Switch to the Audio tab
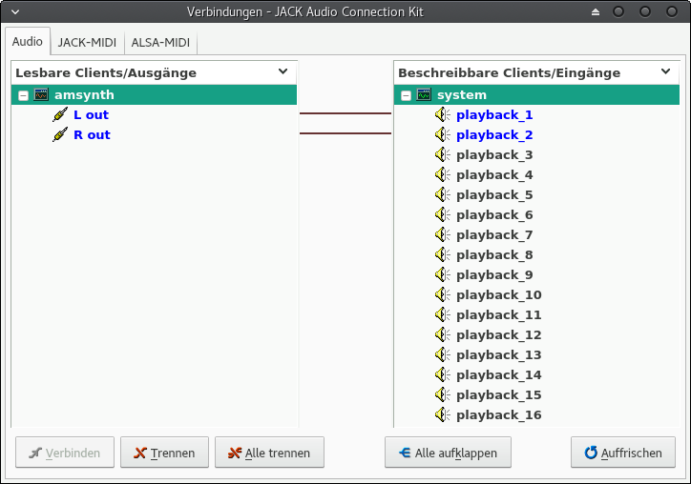 pos(28,41)
